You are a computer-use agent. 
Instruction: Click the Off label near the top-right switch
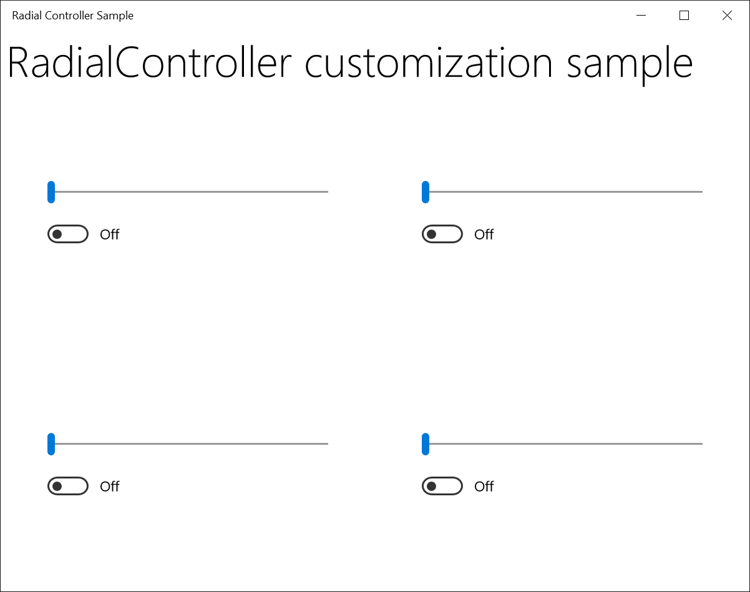pyautogui.click(x=485, y=234)
